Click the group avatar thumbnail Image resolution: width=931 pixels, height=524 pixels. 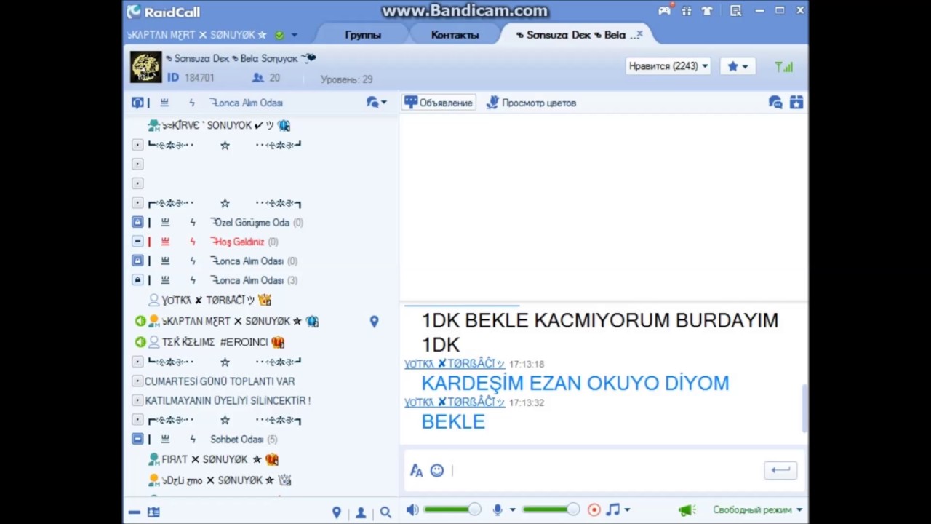click(145, 67)
